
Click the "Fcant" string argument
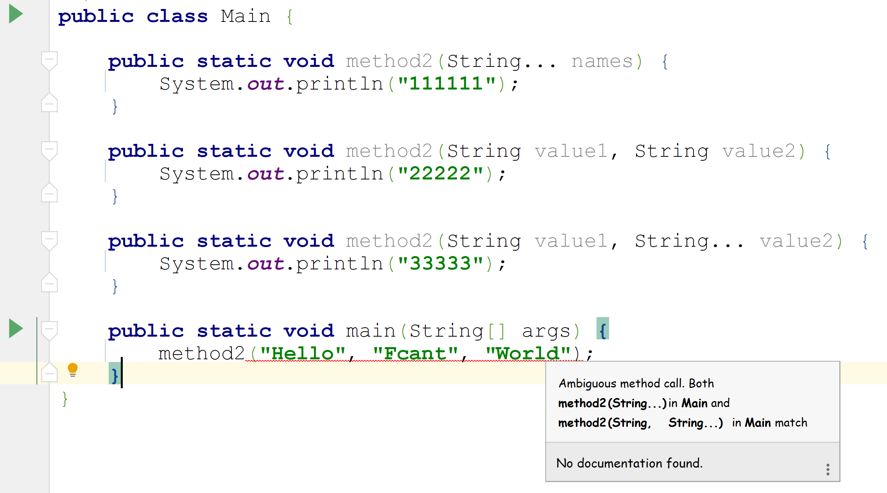[415, 354]
